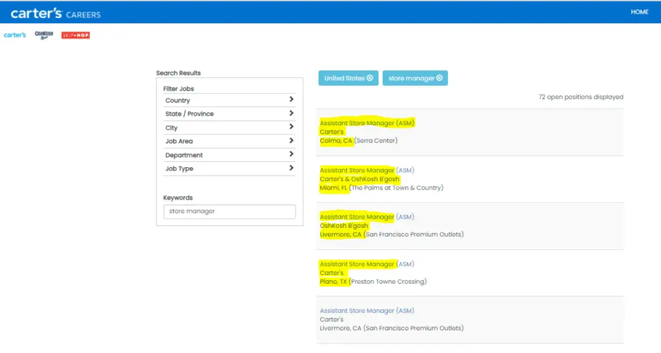The height and width of the screenshot is (353, 661).
Task: Expand the Job Area filter
Action: tap(229, 141)
